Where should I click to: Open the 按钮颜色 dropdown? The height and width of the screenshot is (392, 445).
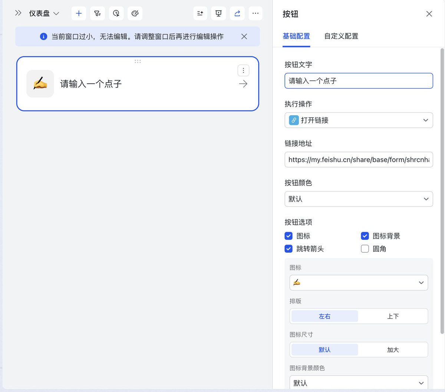[359, 199]
